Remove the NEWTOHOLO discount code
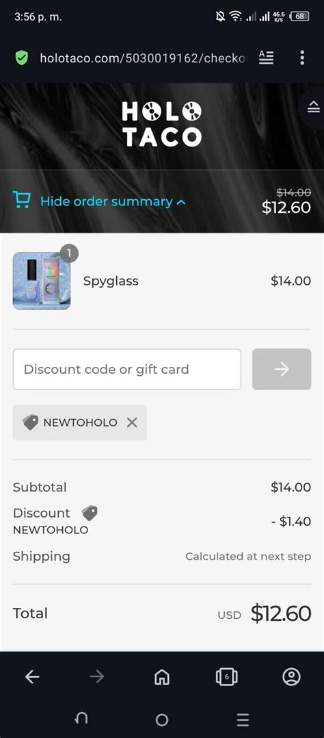This screenshot has width=324, height=738. [132, 422]
